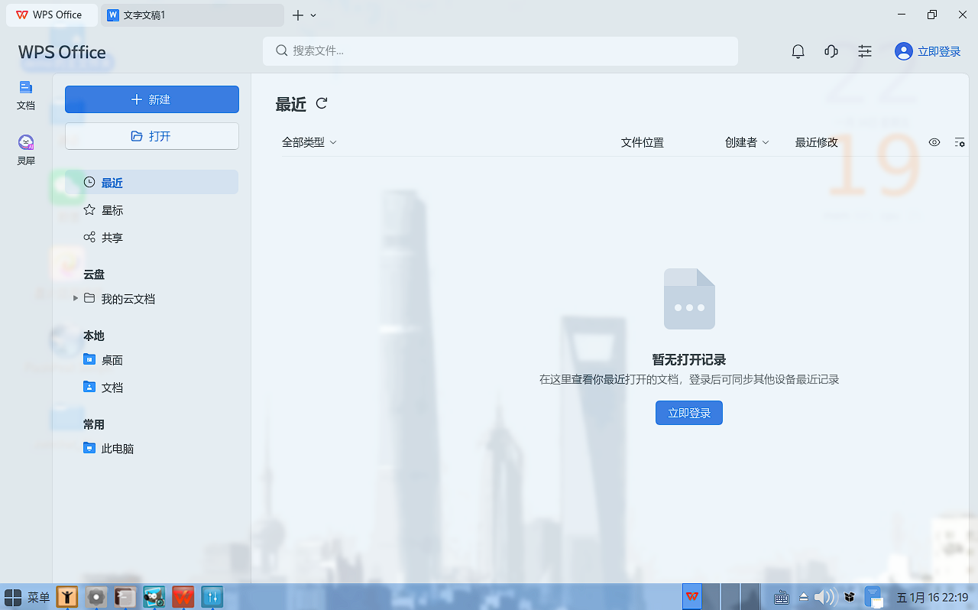Click the 文件位置 column header
Image resolution: width=978 pixels, height=610 pixels.
click(643, 142)
